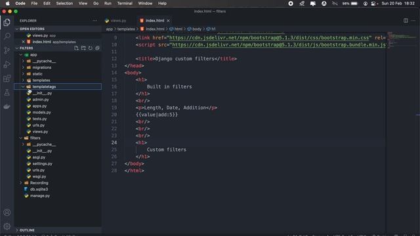The width and height of the screenshot is (420, 236).
Task: Refresh the explorer tree
Action: click(x=91, y=48)
